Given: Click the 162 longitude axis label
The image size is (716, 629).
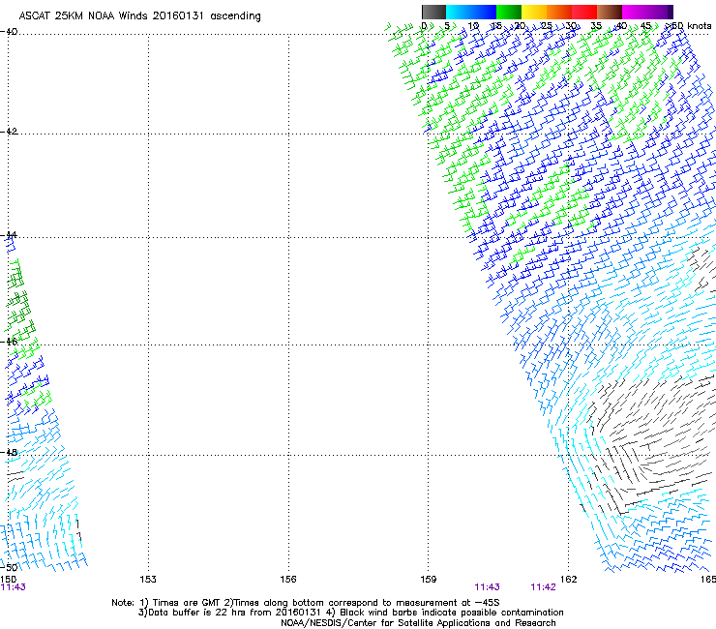Looking at the screenshot, I should [x=569, y=580].
